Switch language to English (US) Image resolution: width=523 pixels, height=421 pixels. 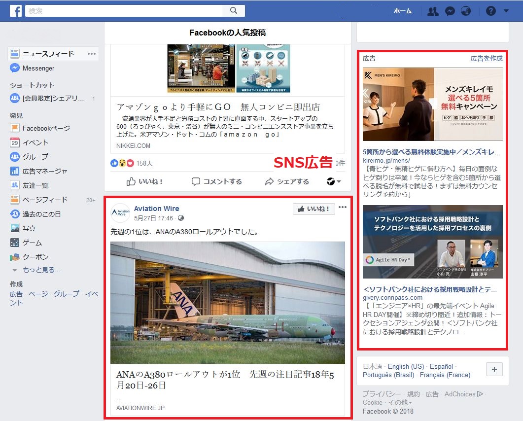tap(406, 366)
